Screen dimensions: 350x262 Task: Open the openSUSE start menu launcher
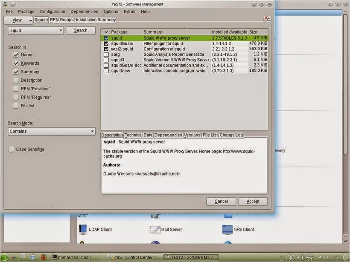coord(4,257)
